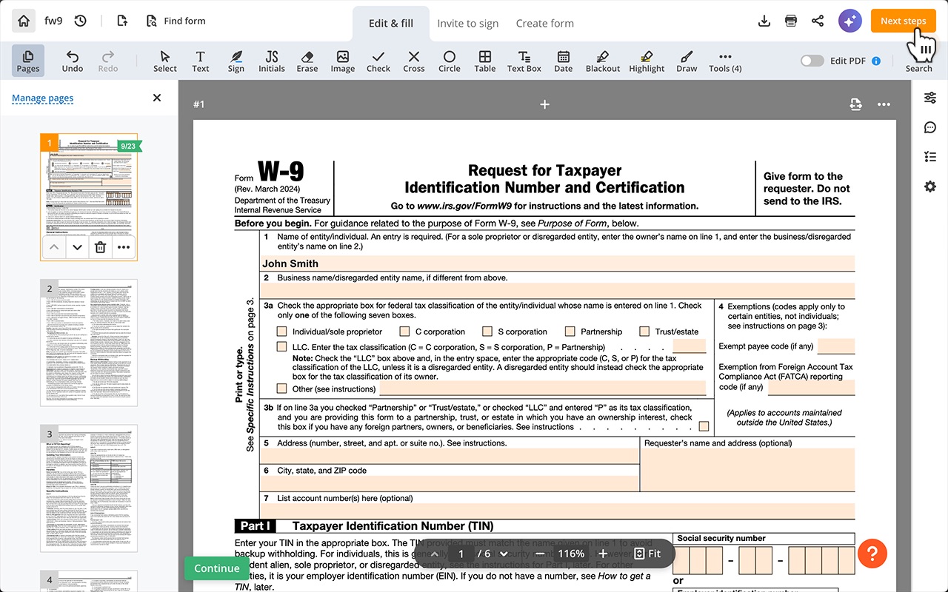Click the page insert icon beside page options

tap(855, 104)
